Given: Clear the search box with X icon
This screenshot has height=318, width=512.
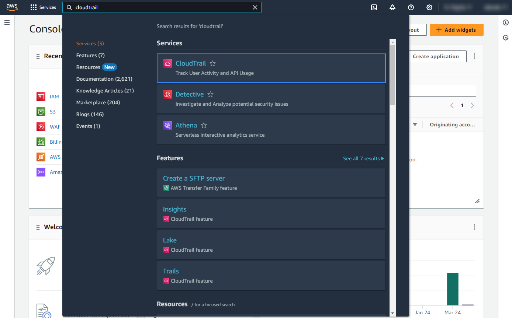Looking at the screenshot, I should tap(255, 7).
